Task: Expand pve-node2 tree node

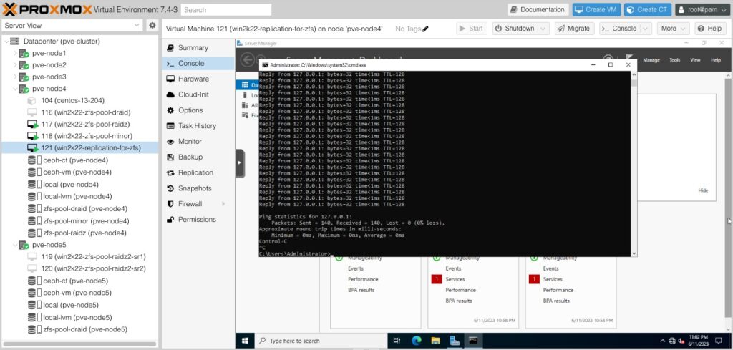Action: (16, 65)
